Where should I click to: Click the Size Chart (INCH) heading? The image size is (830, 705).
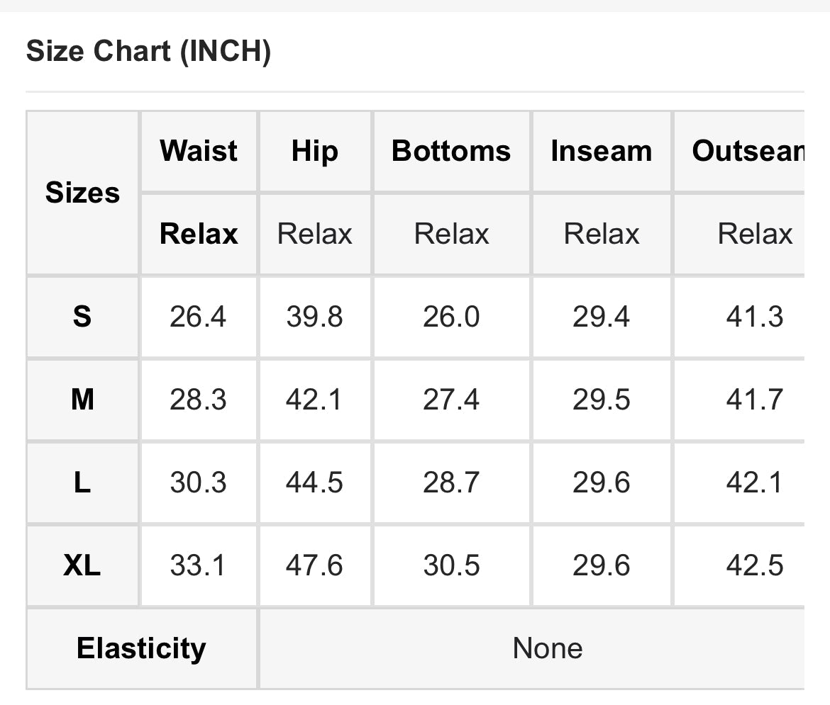pyautogui.click(x=148, y=52)
